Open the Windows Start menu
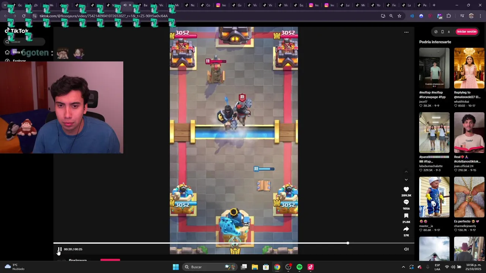 coord(176,267)
